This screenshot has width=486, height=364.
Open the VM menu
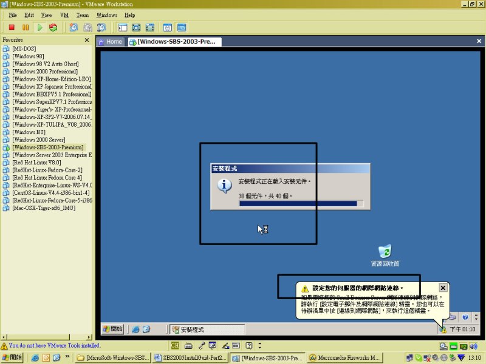point(64,15)
